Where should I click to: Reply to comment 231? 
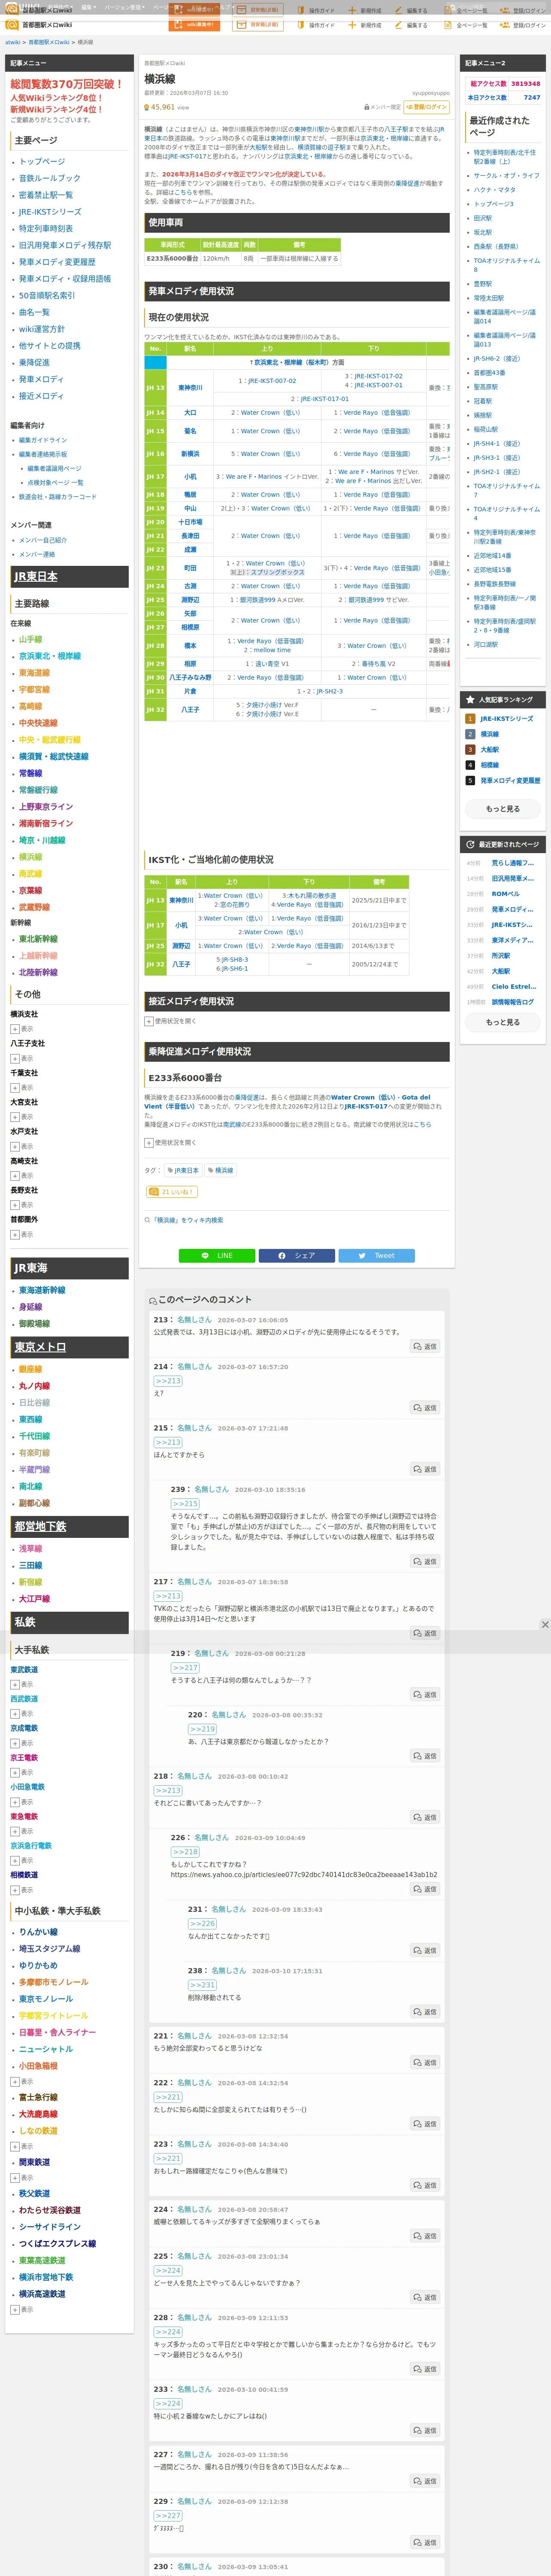425,1950
